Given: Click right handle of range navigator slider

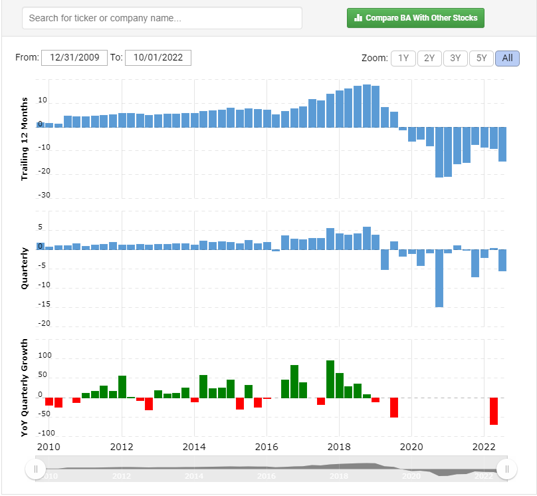Looking at the screenshot, I should coord(507,469).
